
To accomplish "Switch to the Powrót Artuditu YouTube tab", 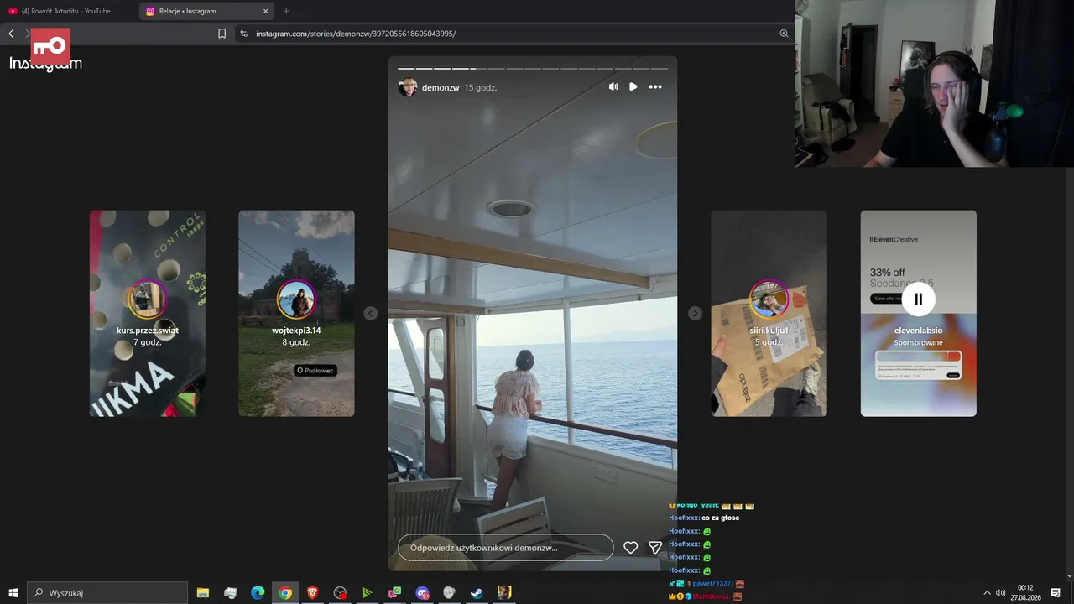I will 65,11.
